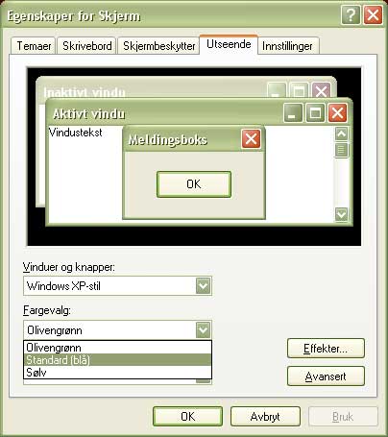Screen dimensions: 388x437
Task: Switch to the Temaer tab
Action: [x=34, y=46]
